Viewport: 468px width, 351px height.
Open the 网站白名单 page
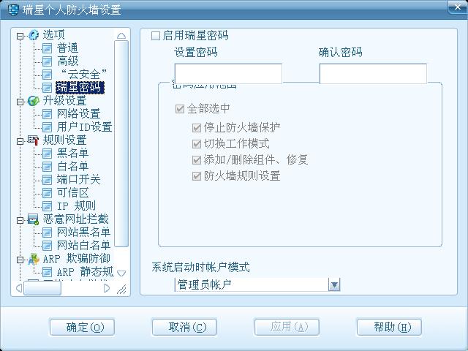click(x=83, y=246)
